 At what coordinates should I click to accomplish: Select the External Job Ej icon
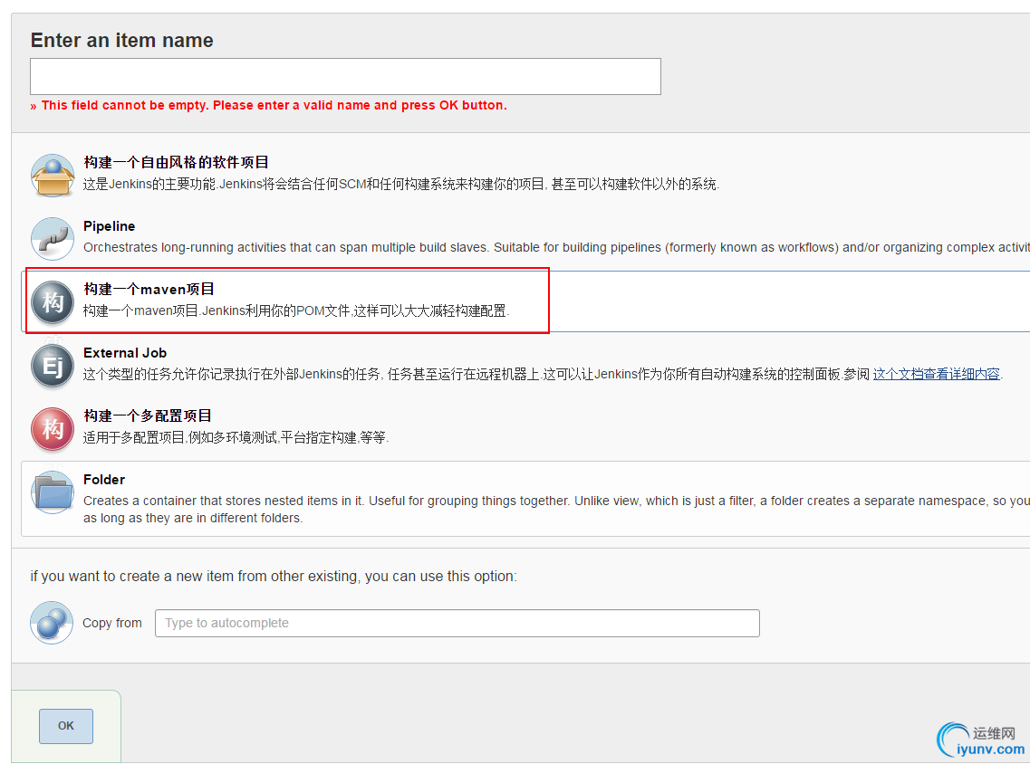click(x=53, y=366)
